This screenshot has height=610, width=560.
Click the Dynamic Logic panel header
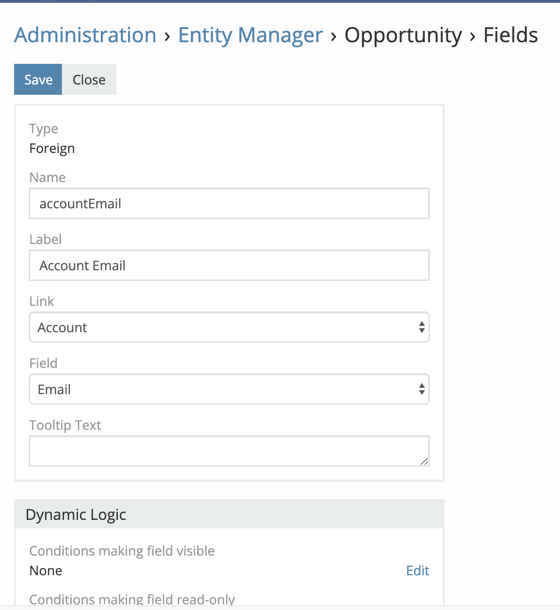coord(229,514)
